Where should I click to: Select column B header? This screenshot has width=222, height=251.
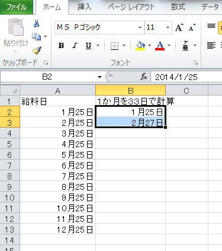click(131, 91)
